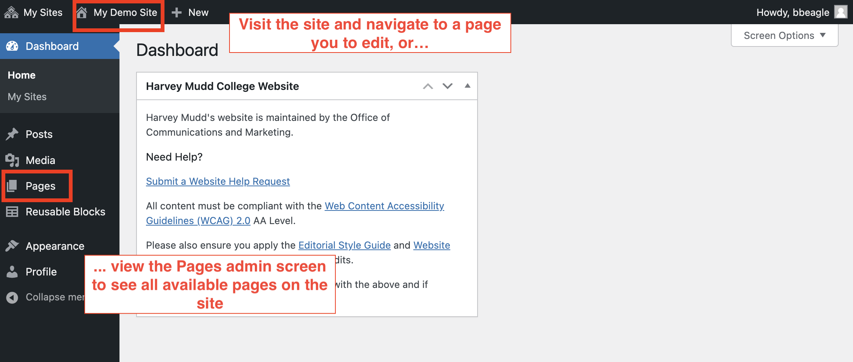The image size is (853, 362).
Task: Open Web Content Accessibility Guidelines link
Action: (x=384, y=206)
